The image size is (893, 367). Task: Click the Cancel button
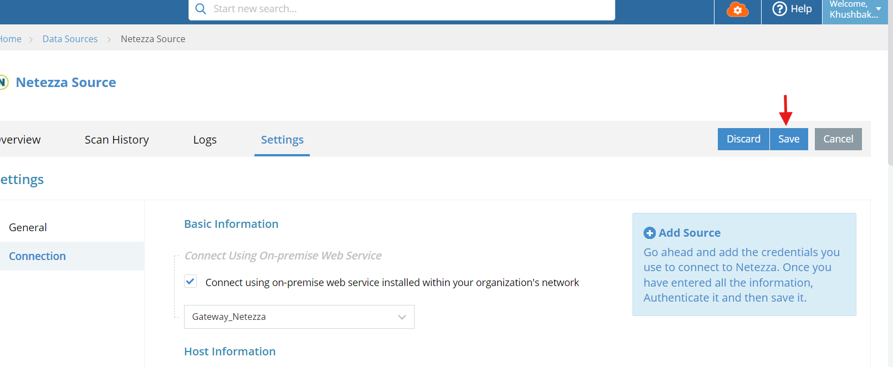[x=838, y=139]
